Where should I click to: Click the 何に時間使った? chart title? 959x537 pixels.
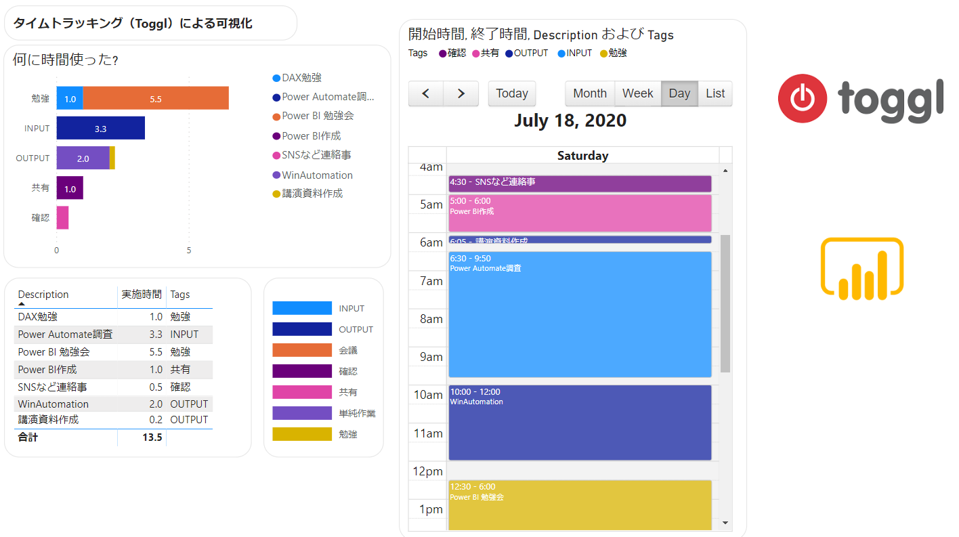pyautogui.click(x=66, y=60)
